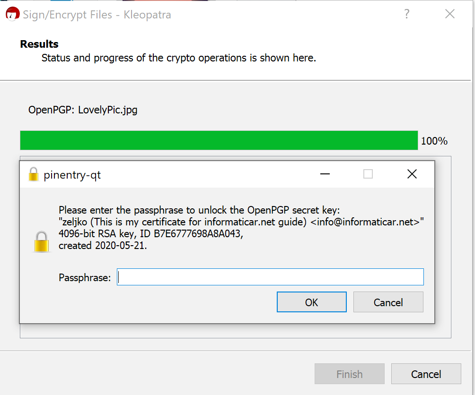
Task: Confirm passphrase with the OK button
Action: click(x=311, y=302)
